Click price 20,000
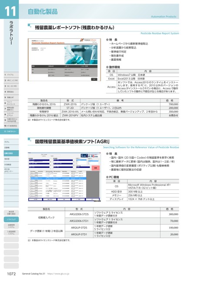 click(x=174, y=234)
